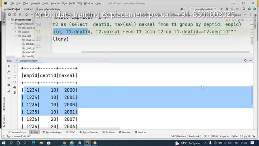Screen dimensions: 259x146
Task: Open the Problems tool window
Action: [x=108, y=132]
